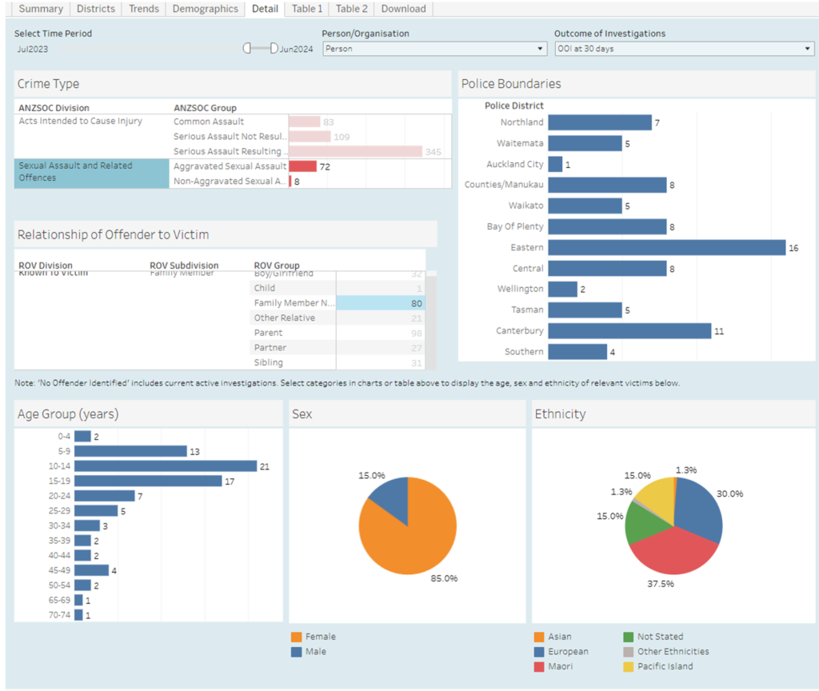
Task: Open the Outcome of Investigations dropdown
Action: tap(683, 49)
